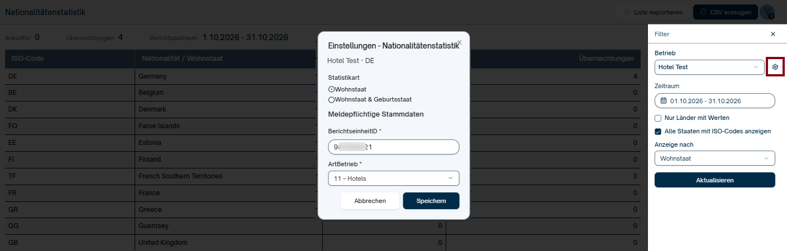
Task: Click CSV erzeugen button
Action: click(x=726, y=12)
